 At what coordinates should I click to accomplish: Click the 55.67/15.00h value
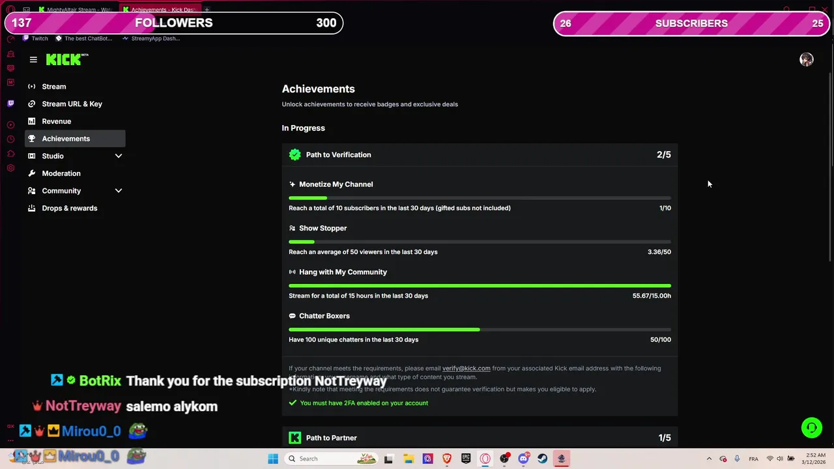point(652,296)
